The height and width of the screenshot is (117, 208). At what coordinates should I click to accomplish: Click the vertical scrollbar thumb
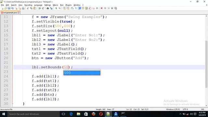click(x=206, y=64)
